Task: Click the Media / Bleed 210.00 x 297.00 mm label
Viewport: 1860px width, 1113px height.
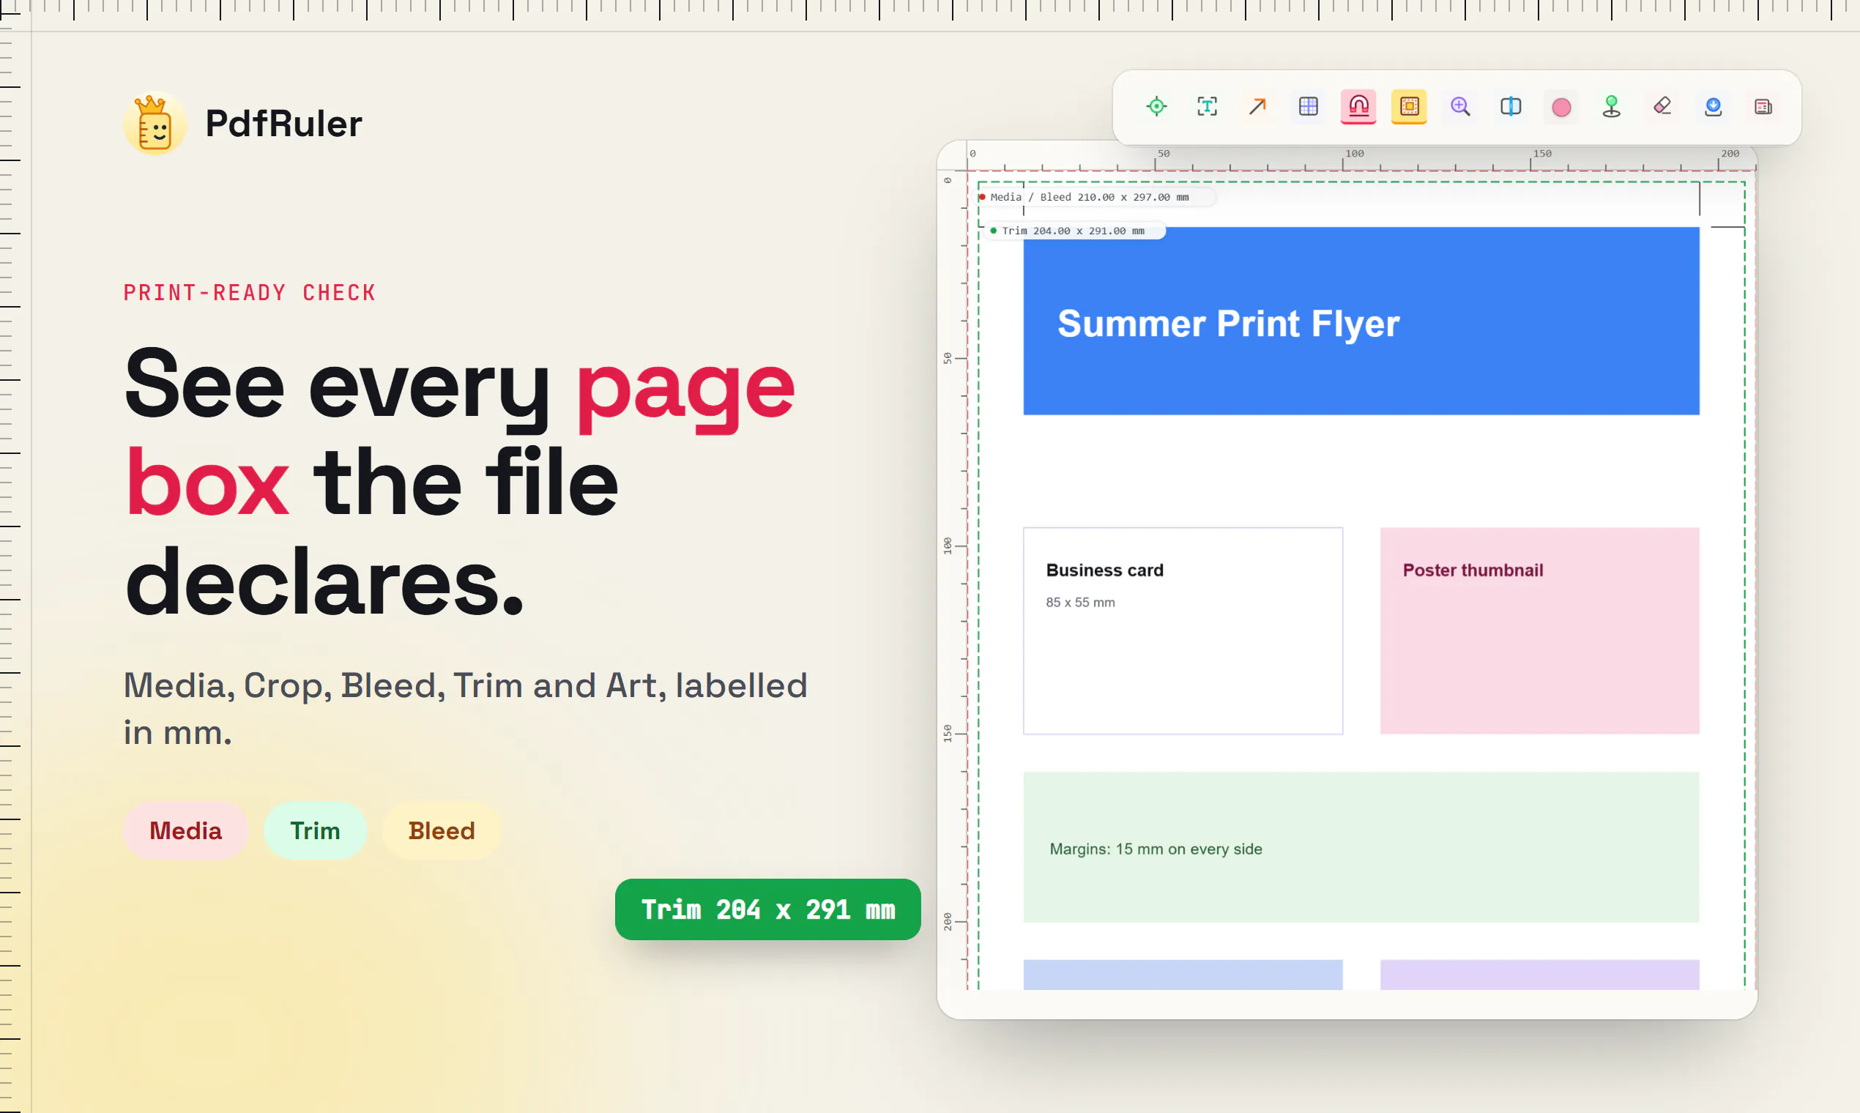Action: pyautogui.click(x=1095, y=197)
